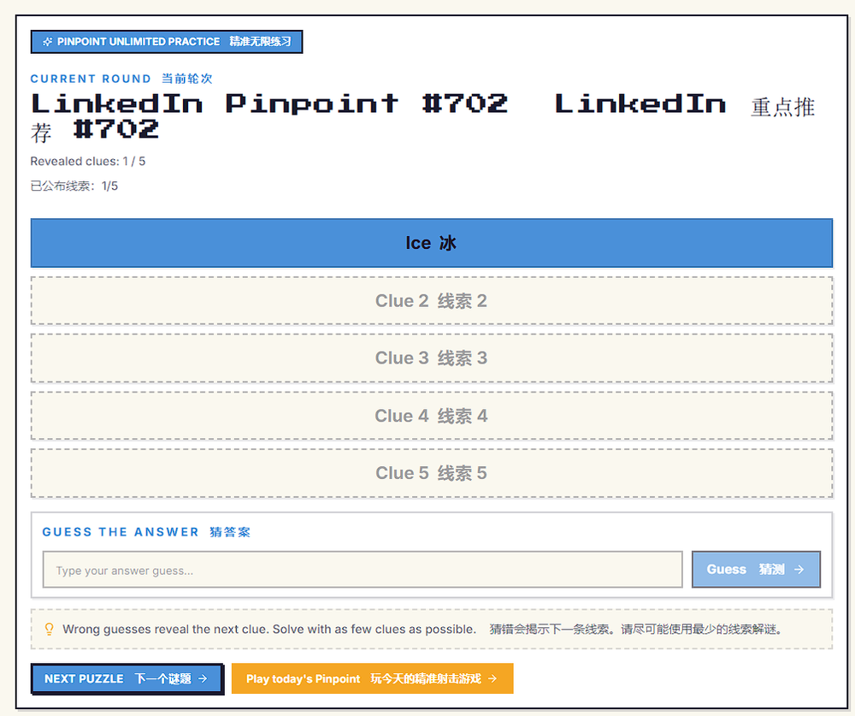
Task: Click the 'CURRENT ROUND' label
Action: coord(91,79)
